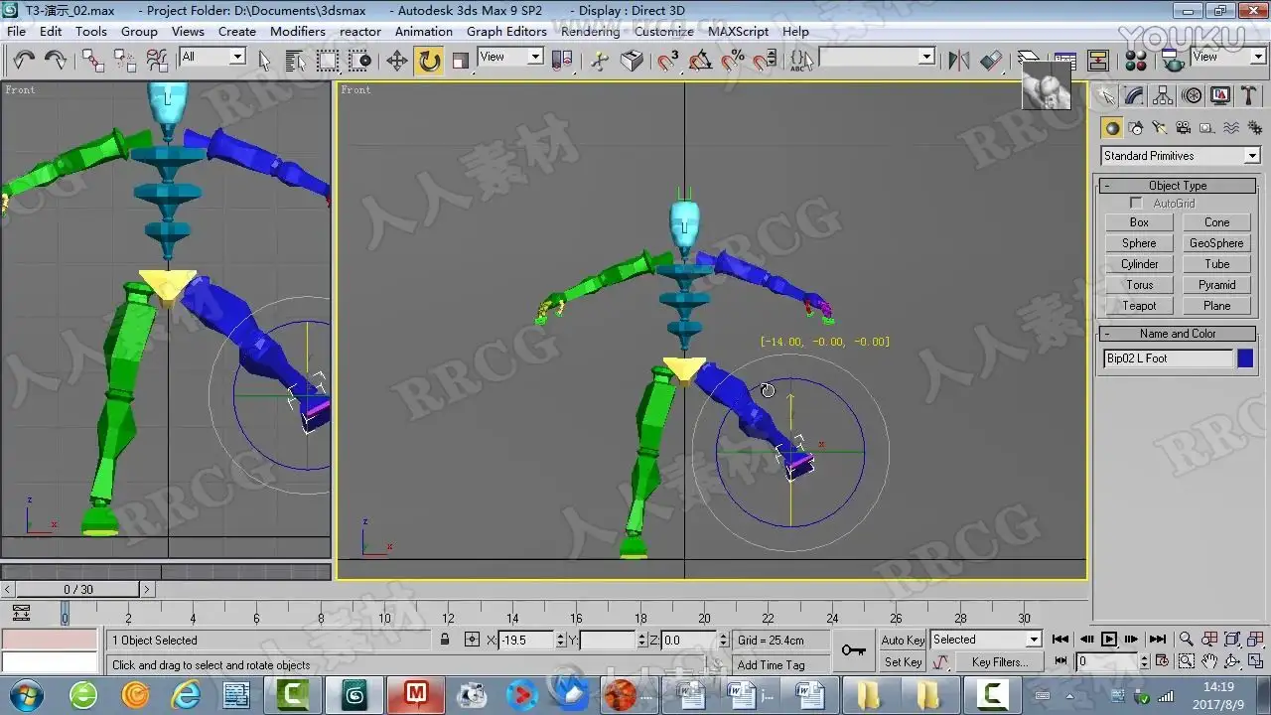The height and width of the screenshot is (715, 1271).
Task: Toggle Auto Key animation mode
Action: pos(903,641)
